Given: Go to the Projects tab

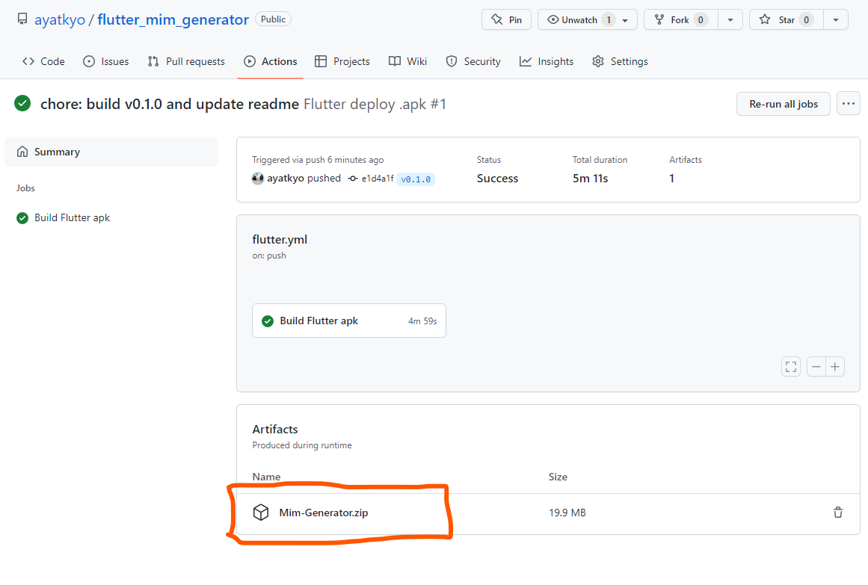Looking at the screenshot, I should click(x=342, y=61).
